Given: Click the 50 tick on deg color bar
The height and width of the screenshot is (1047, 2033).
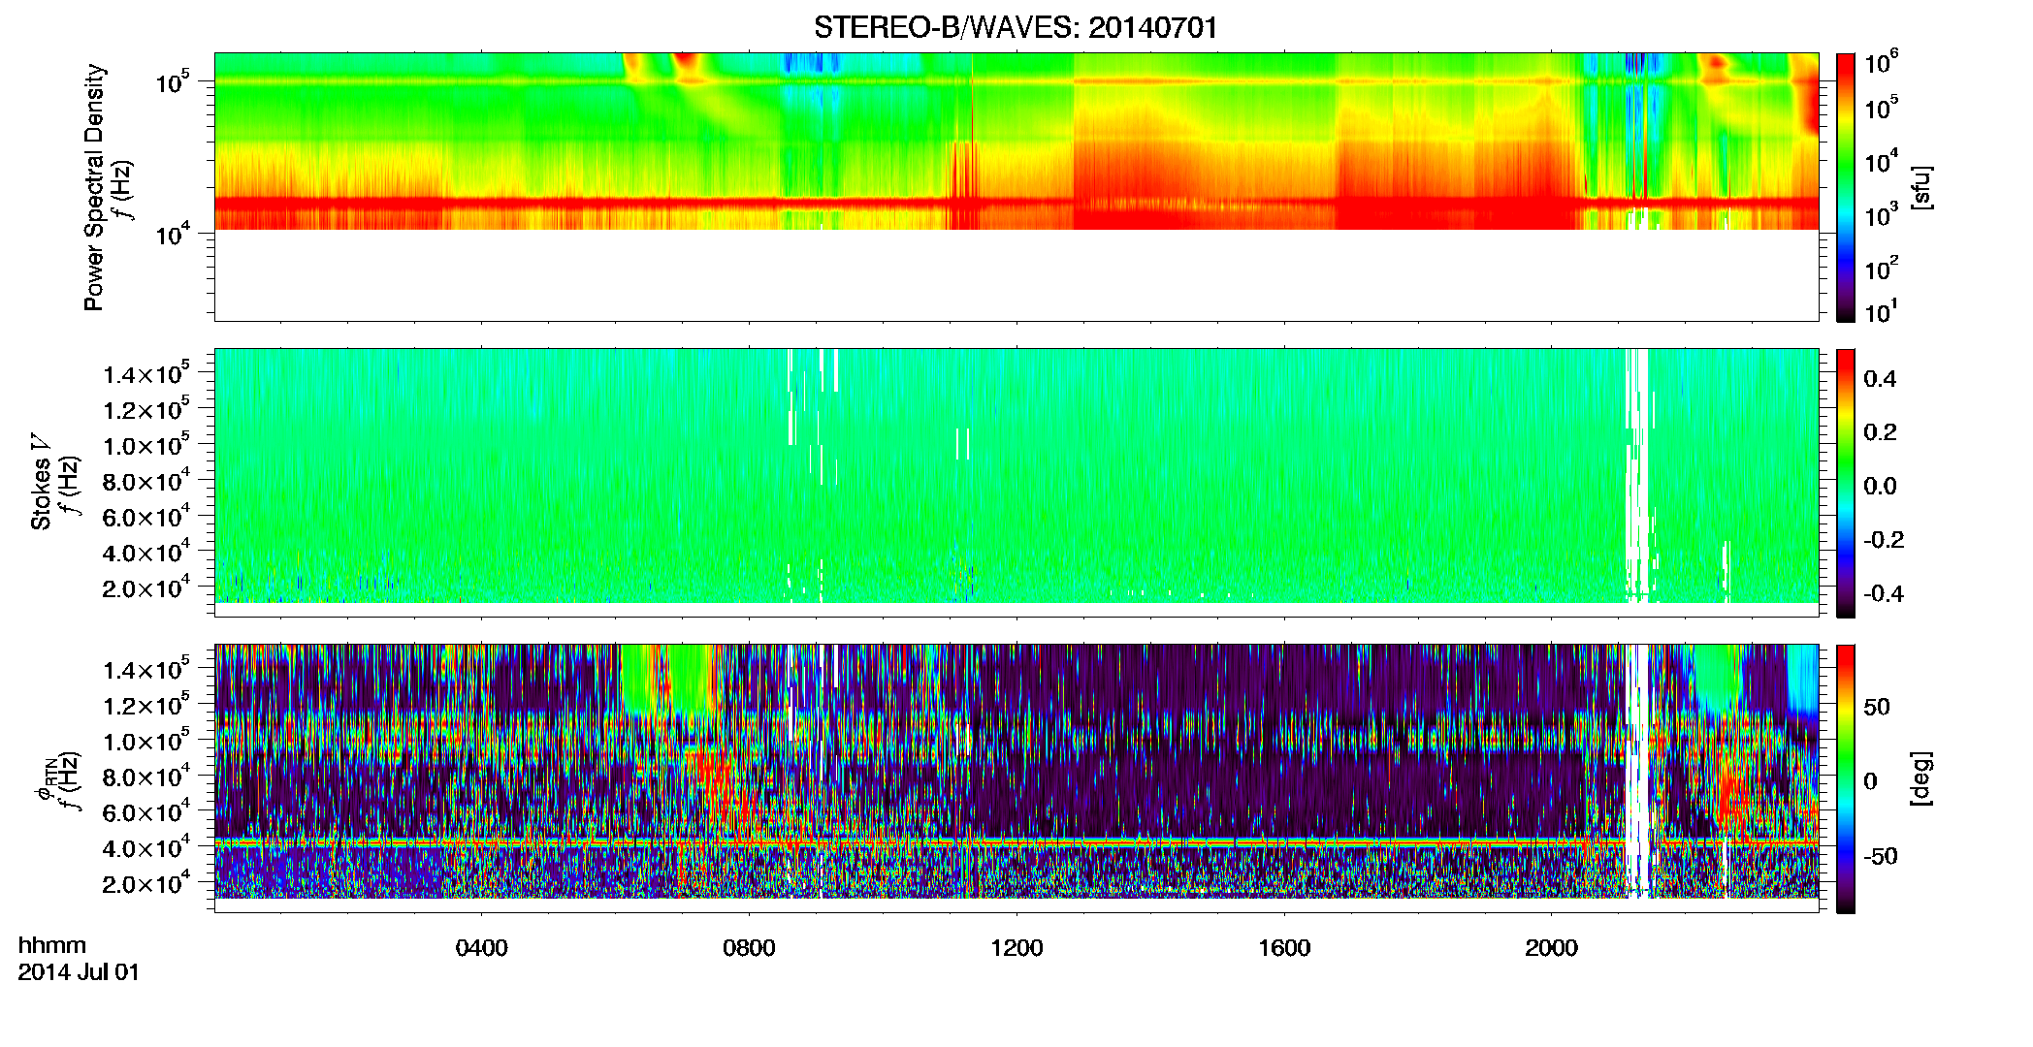Looking at the screenshot, I should pyautogui.click(x=1877, y=706).
